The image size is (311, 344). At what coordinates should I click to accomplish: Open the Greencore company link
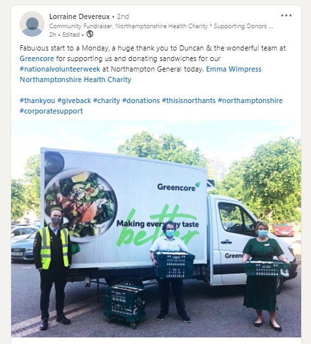[x=37, y=58]
